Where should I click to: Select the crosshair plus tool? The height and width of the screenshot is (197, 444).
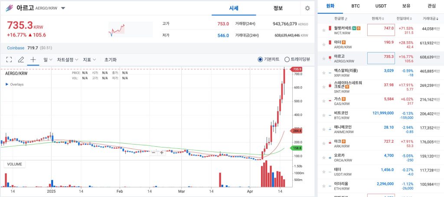pos(33,59)
